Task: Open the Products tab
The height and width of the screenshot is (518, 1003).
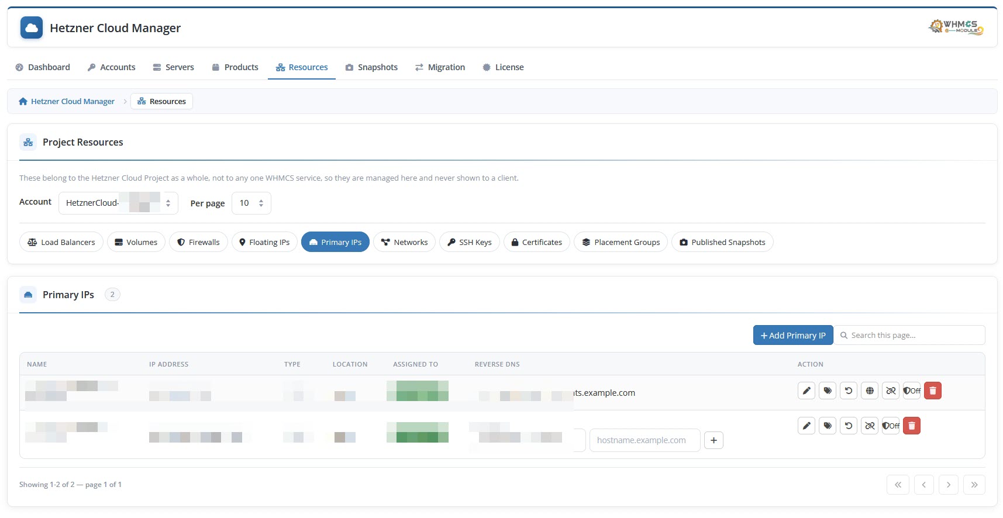Action: pyautogui.click(x=235, y=67)
